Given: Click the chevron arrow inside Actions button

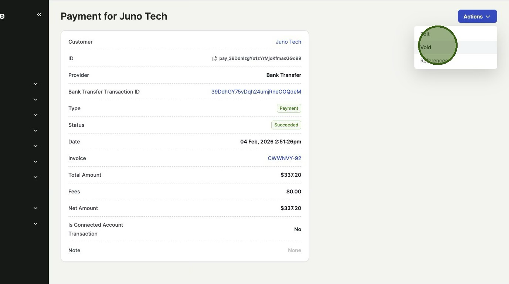Looking at the screenshot, I should [488, 17].
